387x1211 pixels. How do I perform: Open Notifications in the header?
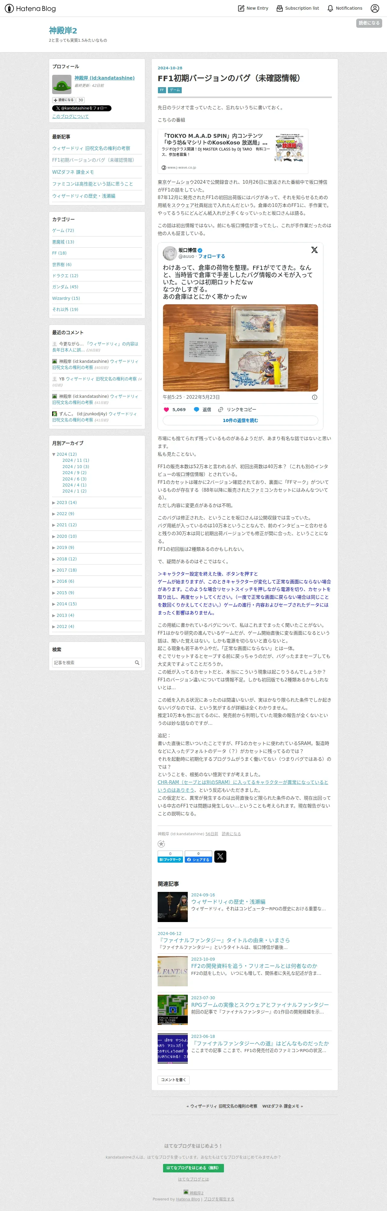[344, 8]
